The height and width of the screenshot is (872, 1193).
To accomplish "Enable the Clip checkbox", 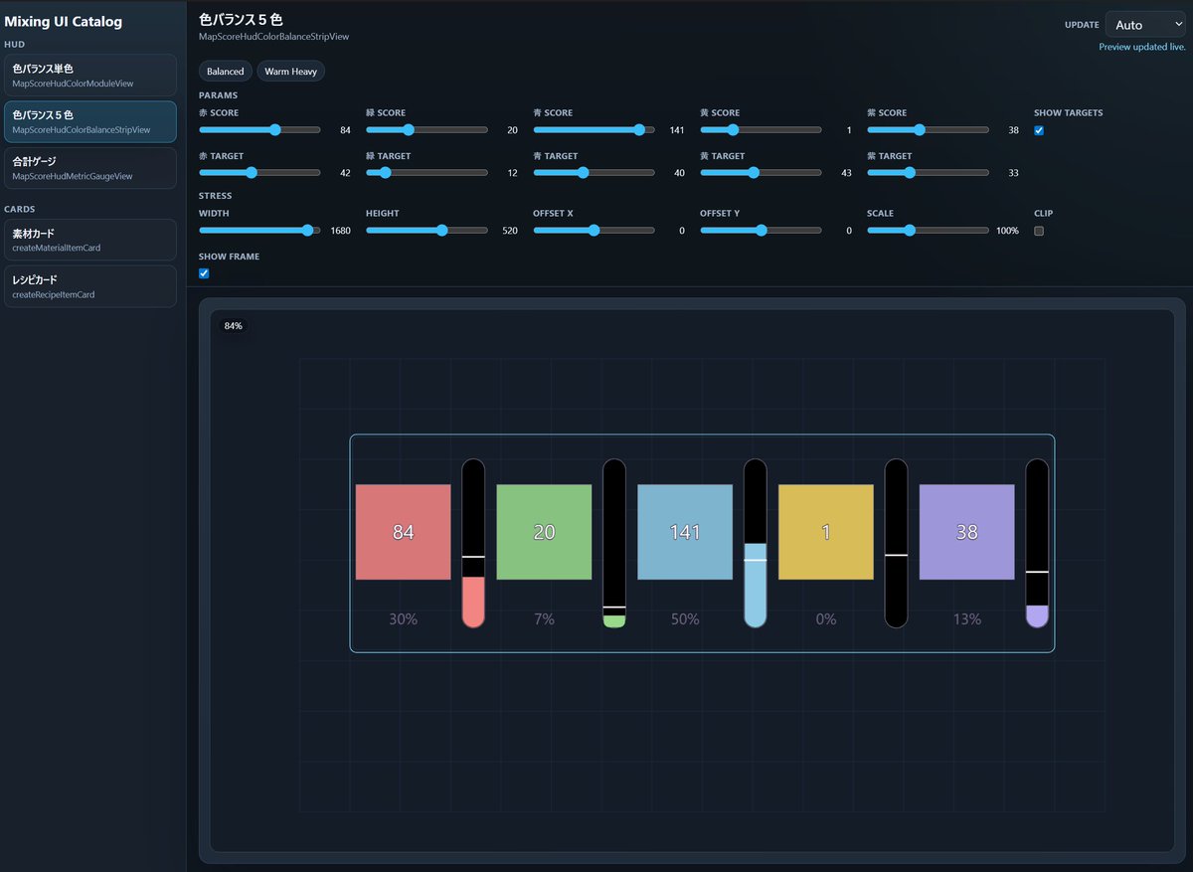I will [x=1039, y=231].
